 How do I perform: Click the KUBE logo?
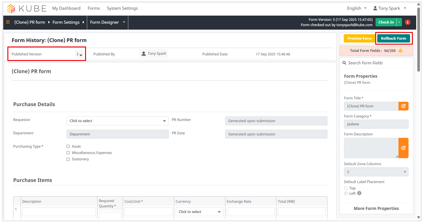pyautogui.click(x=27, y=8)
